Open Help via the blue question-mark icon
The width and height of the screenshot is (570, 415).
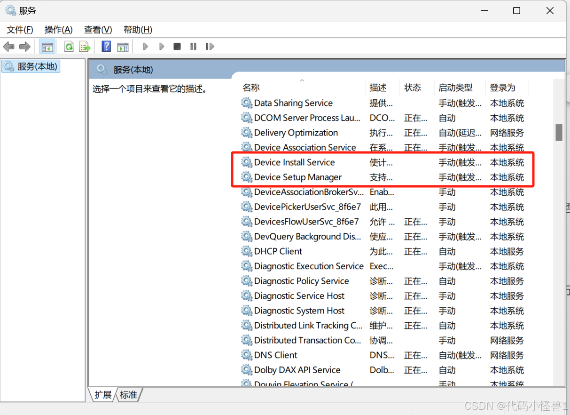[107, 47]
